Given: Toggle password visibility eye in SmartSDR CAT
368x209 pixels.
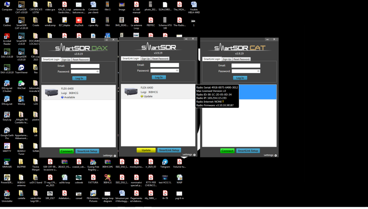Looking at the screenshot, I should [258, 71].
